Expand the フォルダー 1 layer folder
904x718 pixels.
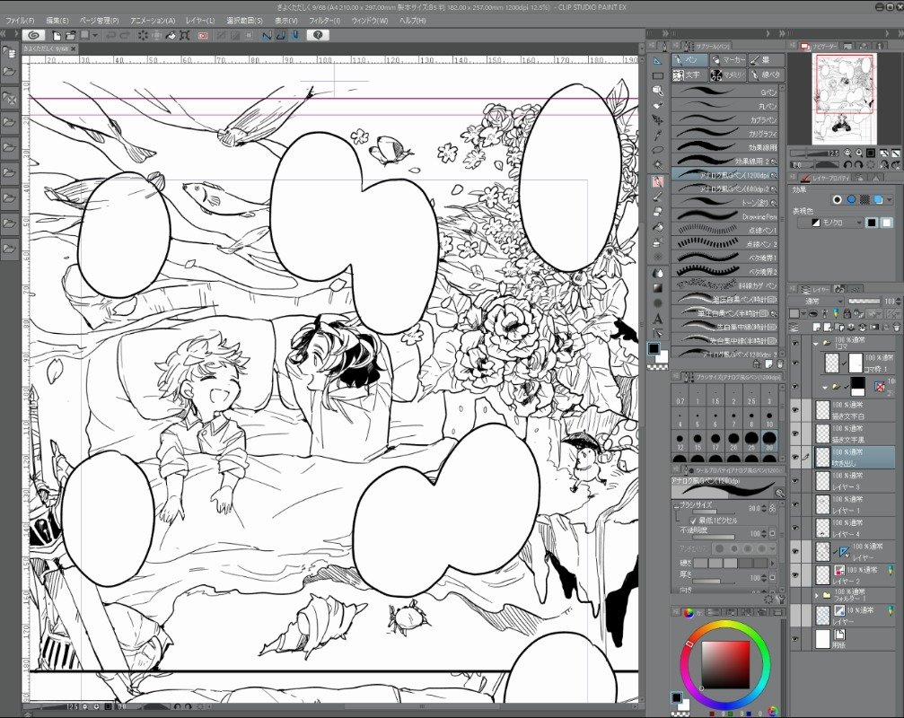click(x=817, y=595)
